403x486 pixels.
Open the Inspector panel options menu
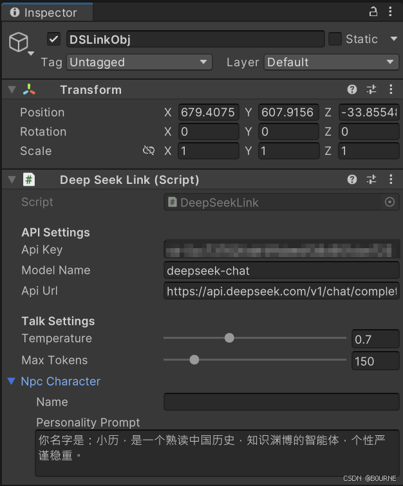[x=390, y=12]
